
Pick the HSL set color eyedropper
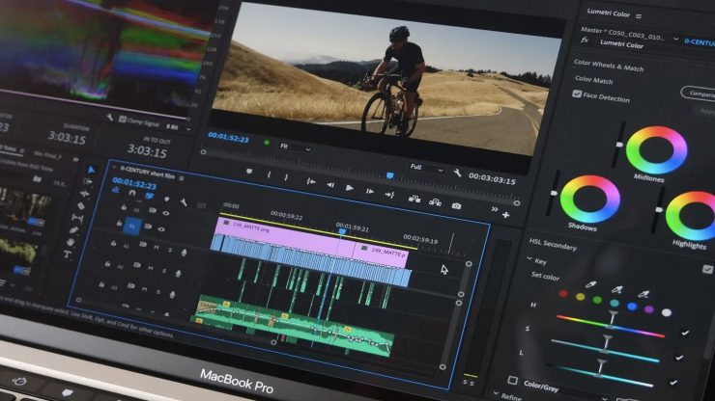(589, 286)
